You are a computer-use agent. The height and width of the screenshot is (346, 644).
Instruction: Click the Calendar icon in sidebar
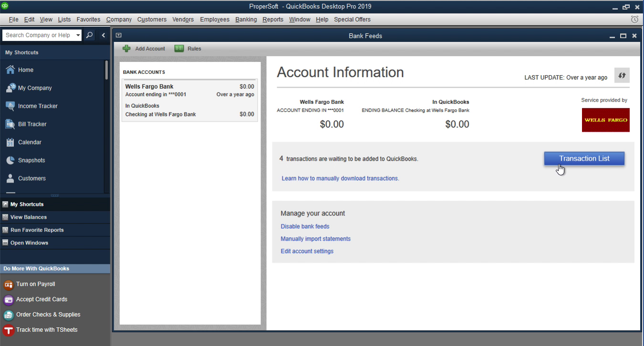(x=10, y=142)
